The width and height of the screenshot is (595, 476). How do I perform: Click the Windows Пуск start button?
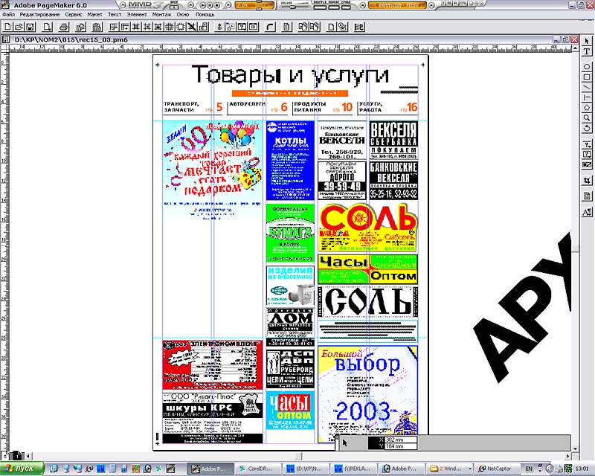click(22, 469)
